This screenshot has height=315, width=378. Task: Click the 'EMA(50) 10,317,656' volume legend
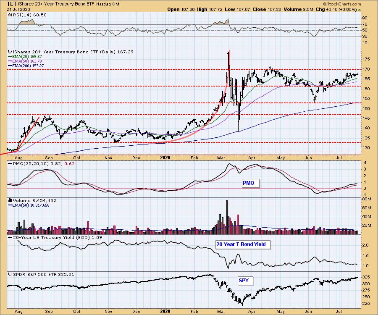[31, 205]
